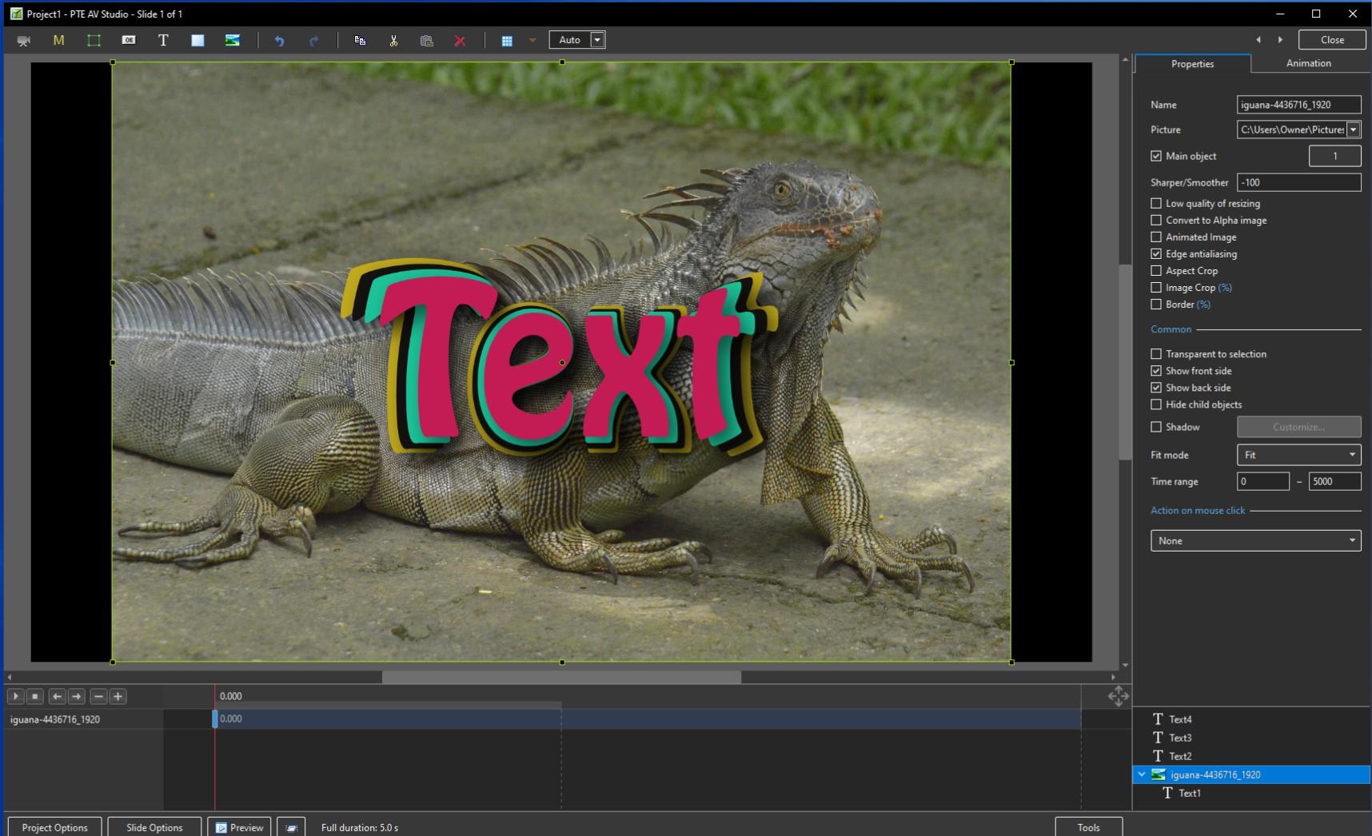Select Text4 in the objects list
The image size is (1372, 836).
pyautogui.click(x=1180, y=719)
